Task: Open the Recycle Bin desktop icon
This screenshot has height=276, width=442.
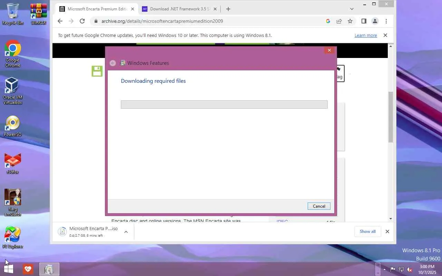Action: click(13, 14)
